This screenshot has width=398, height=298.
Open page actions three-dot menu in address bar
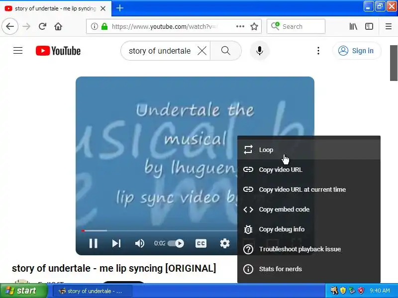click(x=240, y=26)
